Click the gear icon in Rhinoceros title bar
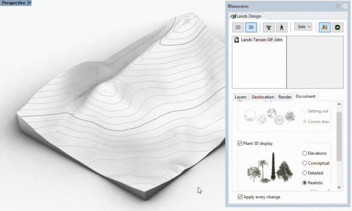The height and width of the screenshot is (211, 352). point(337,6)
